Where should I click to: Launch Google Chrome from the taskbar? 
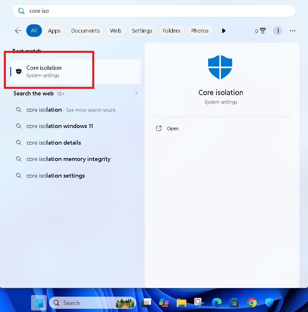pos(252,303)
